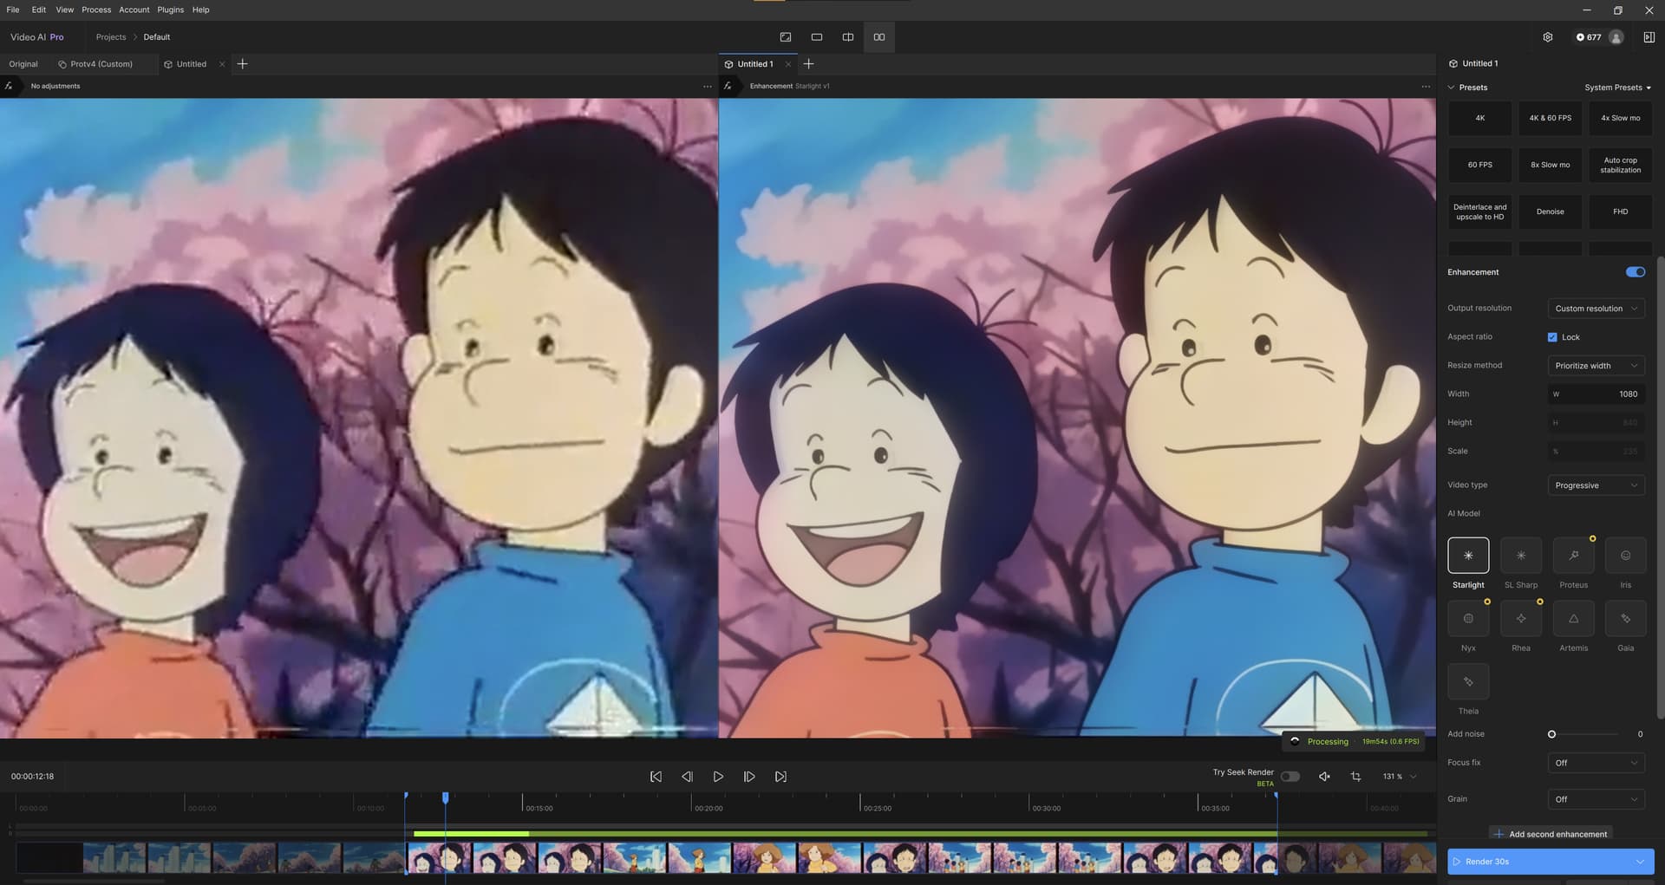1665x885 pixels.
Task: Adjust the Add noise slider handle
Action: click(1551, 734)
